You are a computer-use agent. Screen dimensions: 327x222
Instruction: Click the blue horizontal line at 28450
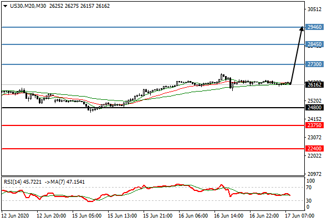pyautogui.click(x=154, y=44)
